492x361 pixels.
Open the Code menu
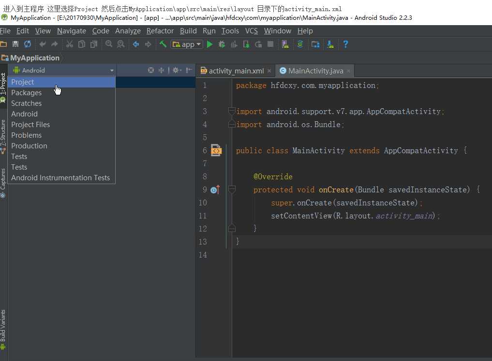101,31
